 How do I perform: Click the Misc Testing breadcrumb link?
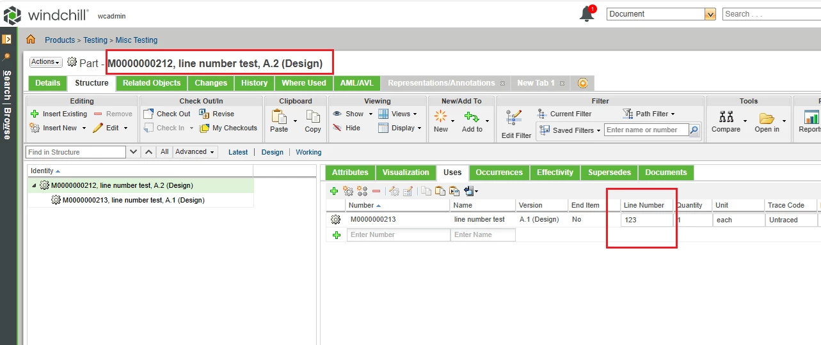[x=136, y=40]
